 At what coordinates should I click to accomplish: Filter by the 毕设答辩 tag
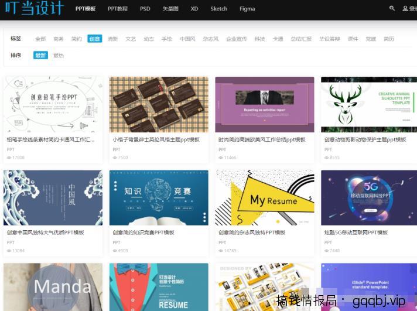[x=329, y=39]
